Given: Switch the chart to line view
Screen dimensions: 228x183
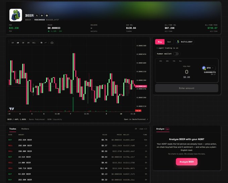Looking at the screenshot, I should pos(46,43).
